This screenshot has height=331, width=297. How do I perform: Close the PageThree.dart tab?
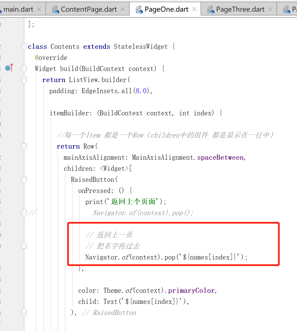pos(270,9)
